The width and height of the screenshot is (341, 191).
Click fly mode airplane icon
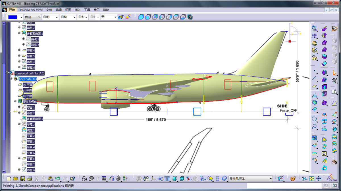pos(305,179)
